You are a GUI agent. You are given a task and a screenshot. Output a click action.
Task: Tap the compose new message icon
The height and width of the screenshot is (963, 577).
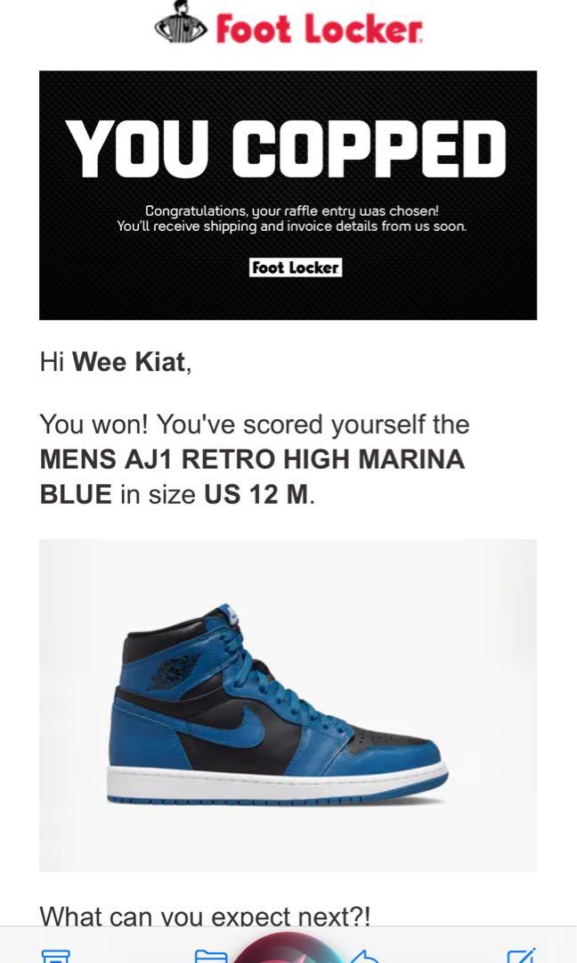tap(521, 955)
